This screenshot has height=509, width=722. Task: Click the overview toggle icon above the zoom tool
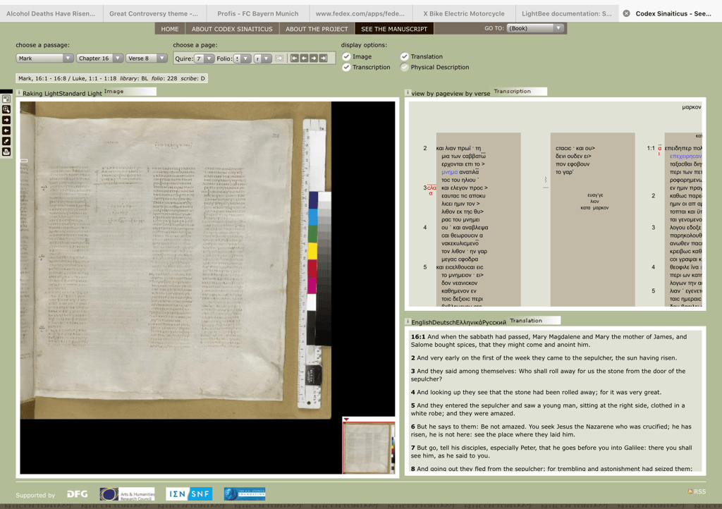pos(6,99)
